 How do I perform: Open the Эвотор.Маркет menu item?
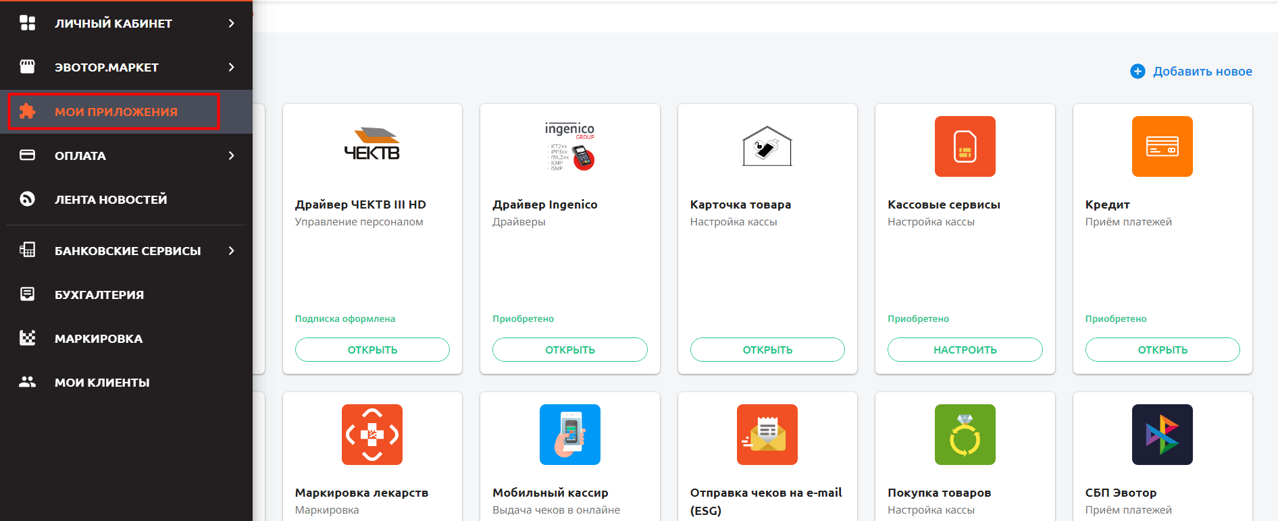click(126, 67)
